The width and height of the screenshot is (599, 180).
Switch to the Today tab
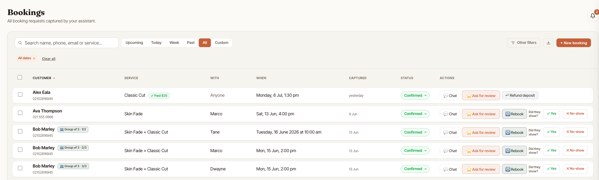156,43
